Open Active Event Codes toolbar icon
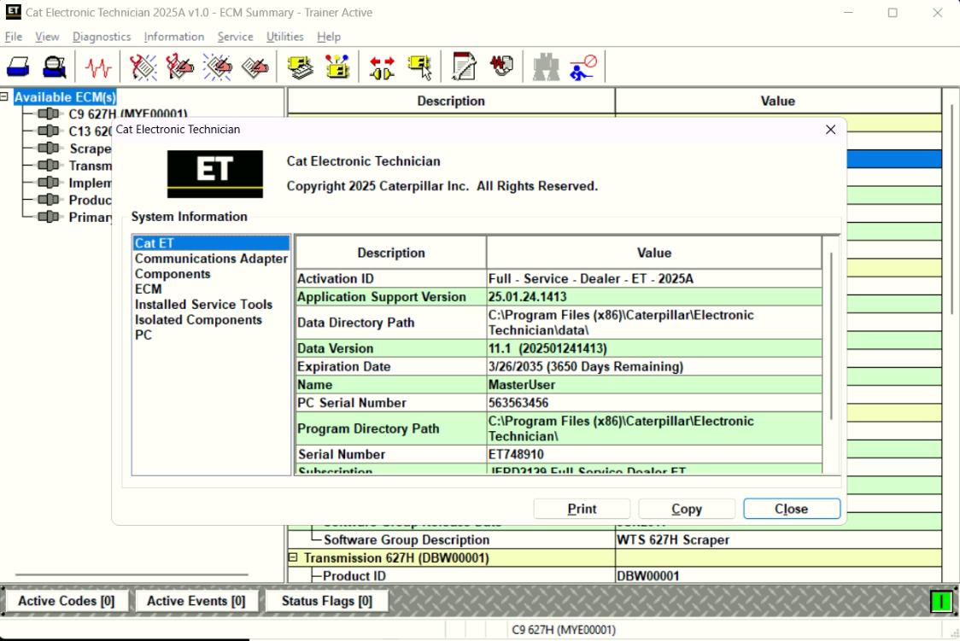Screen dimensions: 960x641 point(217,67)
